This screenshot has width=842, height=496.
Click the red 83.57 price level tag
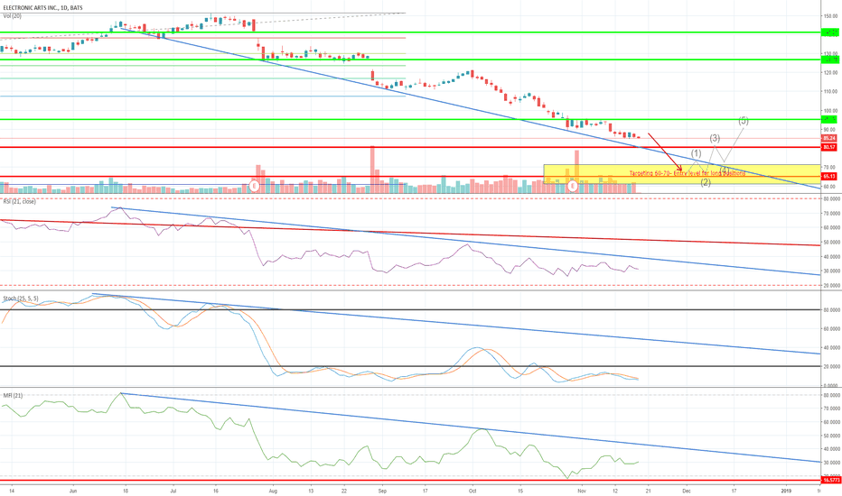pos(829,147)
